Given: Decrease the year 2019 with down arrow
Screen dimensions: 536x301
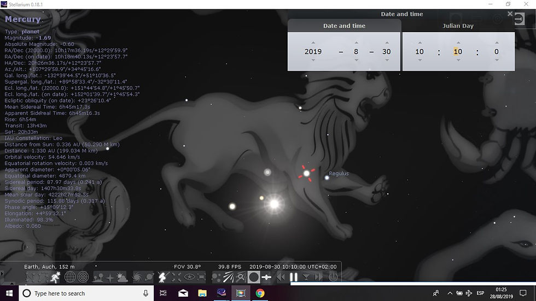Looking at the screenshot, I should 313,60.
